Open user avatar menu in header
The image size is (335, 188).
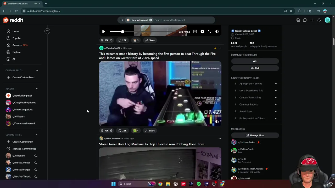(327, 20)
